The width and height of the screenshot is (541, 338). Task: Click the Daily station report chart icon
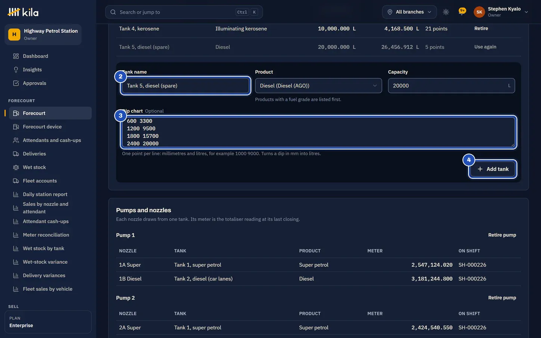coord(16,194)
